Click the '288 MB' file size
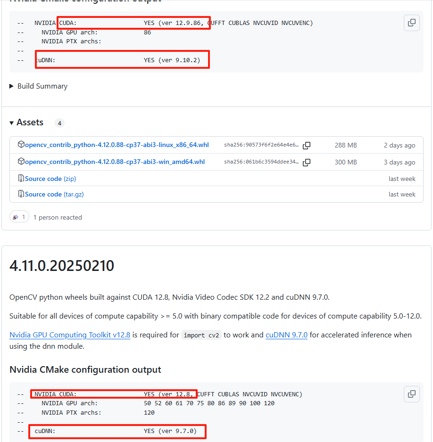The height and width of the screenshot is (442, 433). [346, 145]
